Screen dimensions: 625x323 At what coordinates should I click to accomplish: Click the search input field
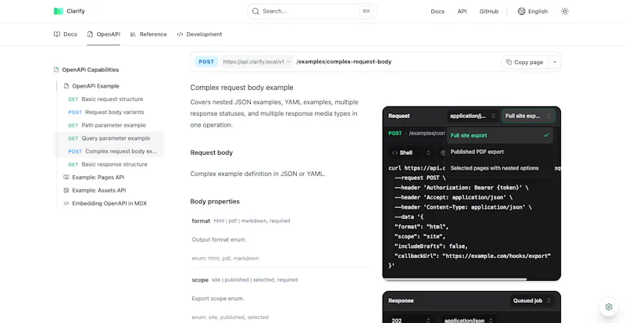[312, 11]
